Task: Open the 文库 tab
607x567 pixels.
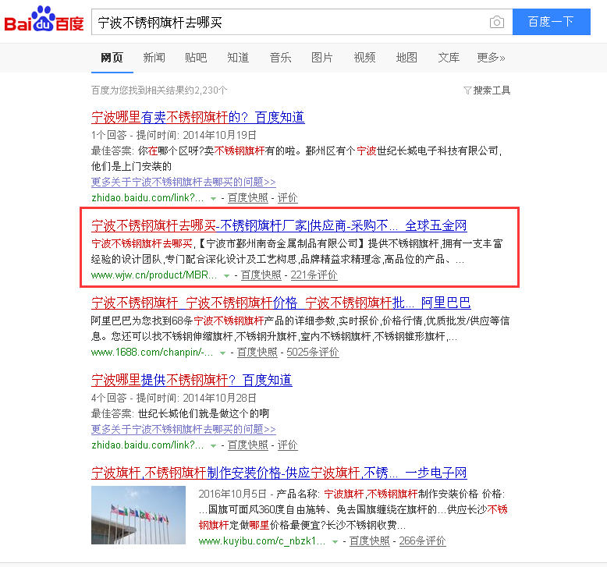Action: pos(449,58)
